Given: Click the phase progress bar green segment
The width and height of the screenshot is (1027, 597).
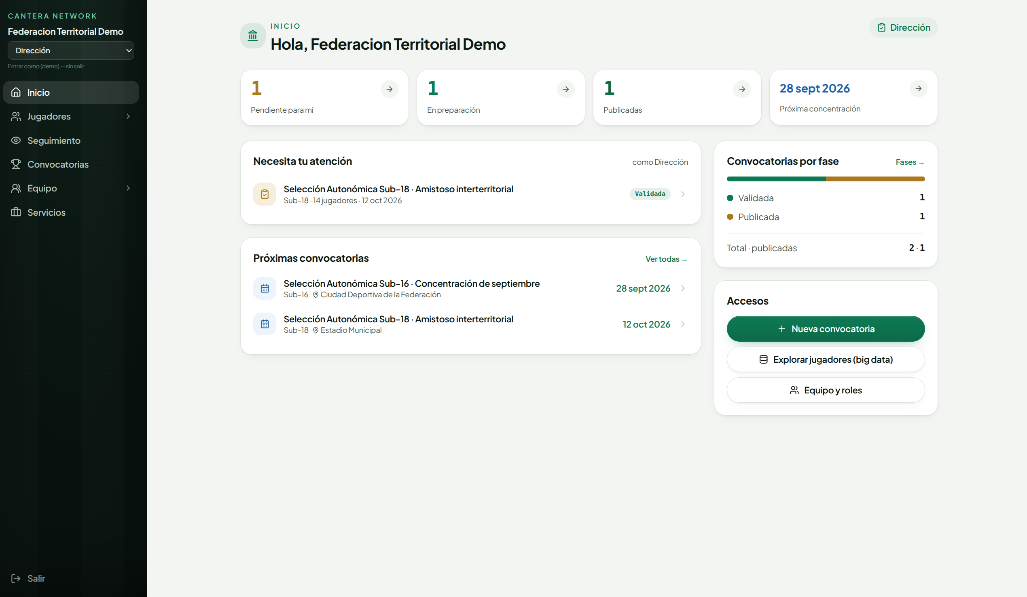Looking at the screenshot, I should 776,179.
